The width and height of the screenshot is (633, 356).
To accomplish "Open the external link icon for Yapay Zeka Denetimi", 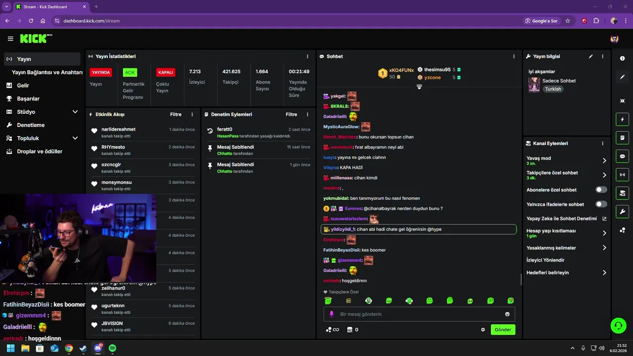I will point(604,219).
